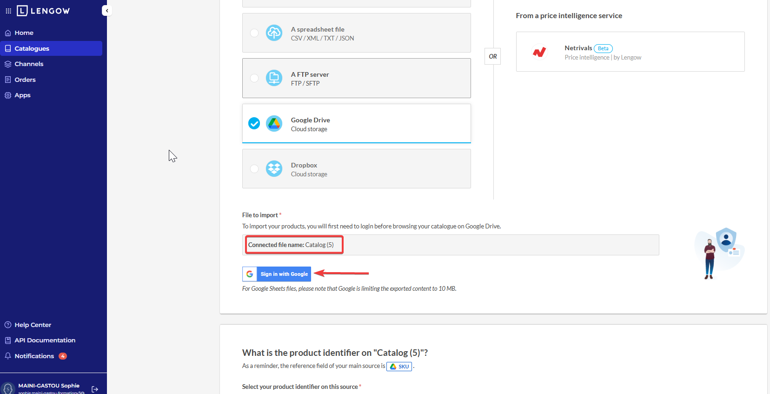The height and width of the screenshot is (394, 770).
Task: Select the Netrivals price intelligence card
Action: [630, 52]
